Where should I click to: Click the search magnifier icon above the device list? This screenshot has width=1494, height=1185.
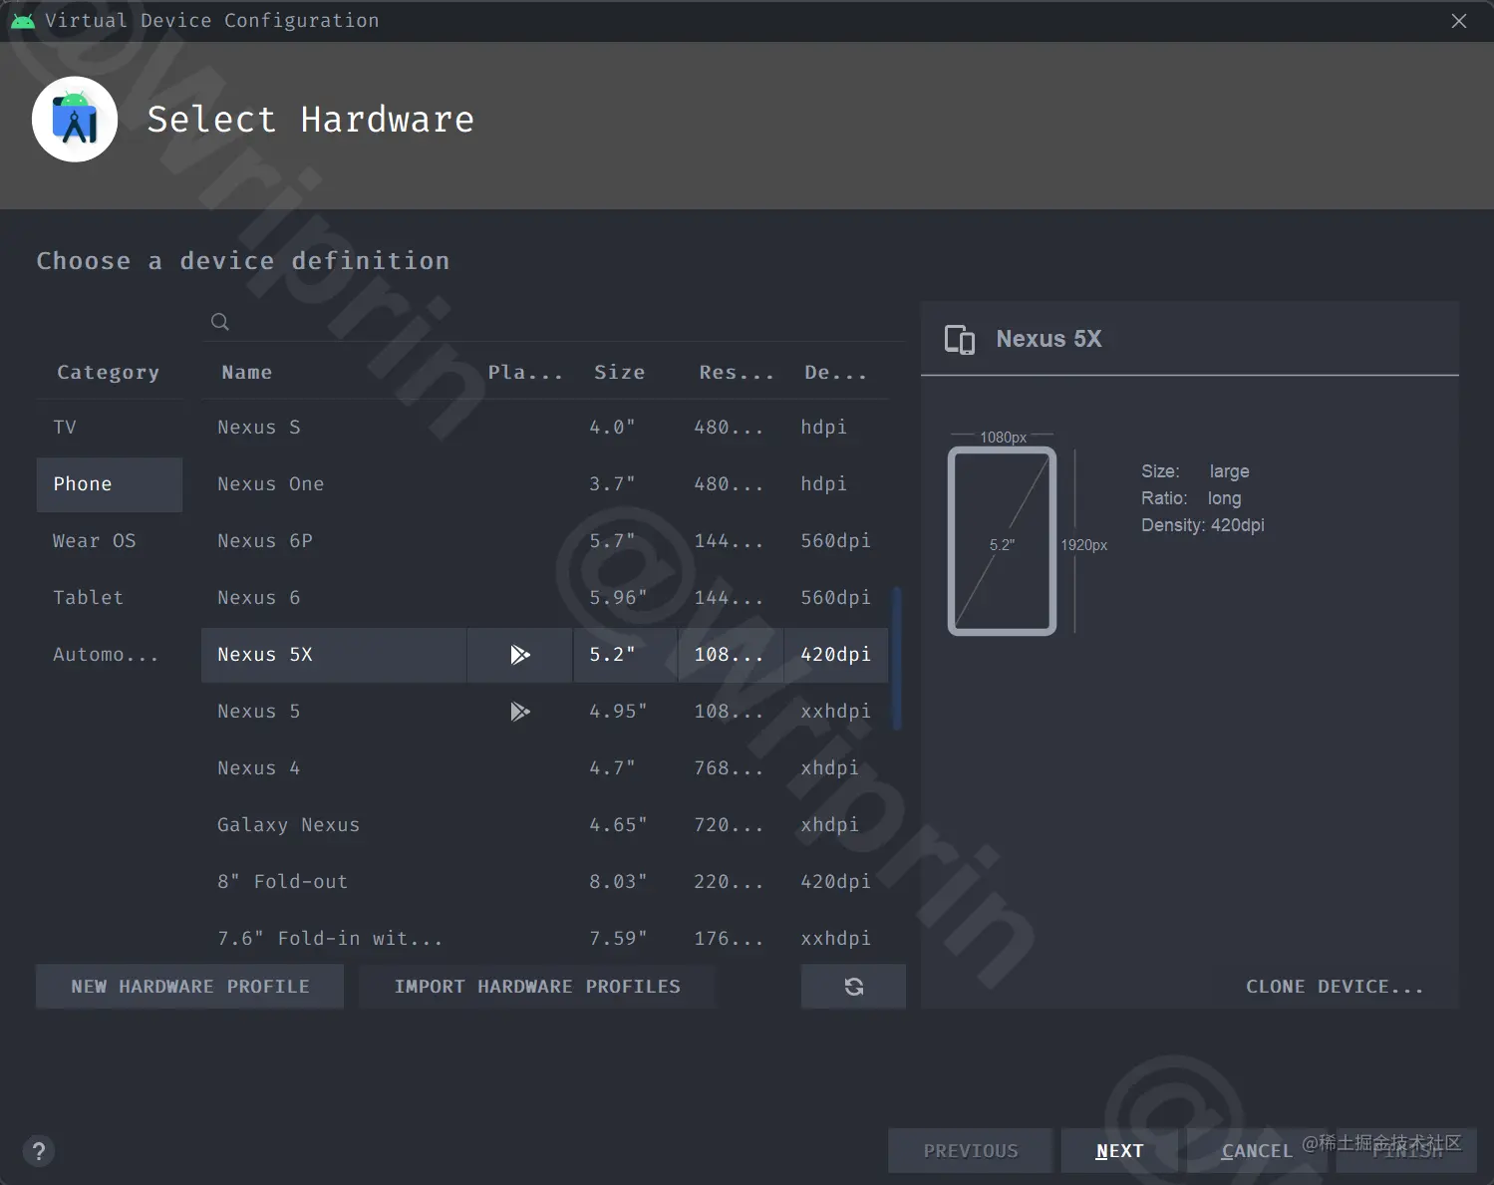[219, 321]
